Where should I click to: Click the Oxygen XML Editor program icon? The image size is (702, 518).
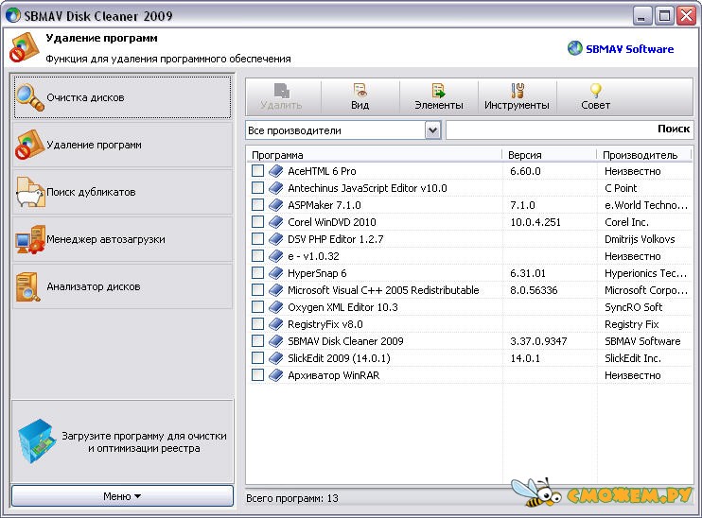pyautogui.click(x=276, y=307)
